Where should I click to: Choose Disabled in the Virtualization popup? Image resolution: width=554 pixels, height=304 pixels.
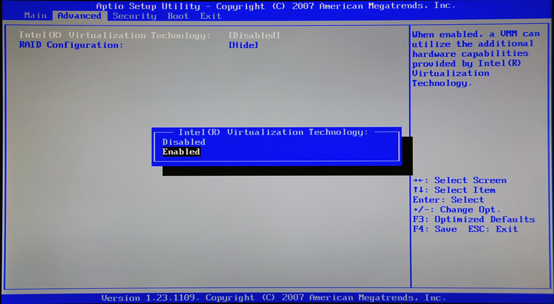coord(184,142)
